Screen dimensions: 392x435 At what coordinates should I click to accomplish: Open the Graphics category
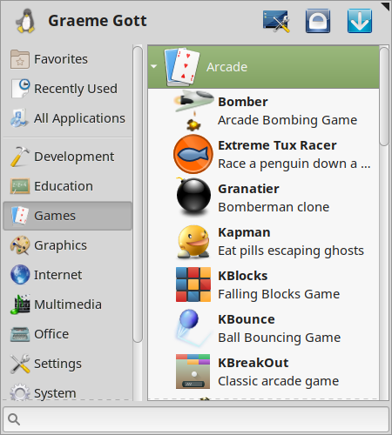67,245
